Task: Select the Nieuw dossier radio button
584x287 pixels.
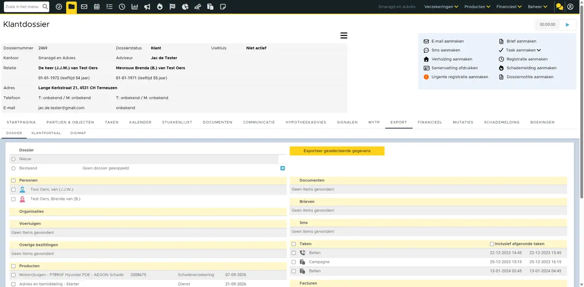Action: click(x=14, y=159)
